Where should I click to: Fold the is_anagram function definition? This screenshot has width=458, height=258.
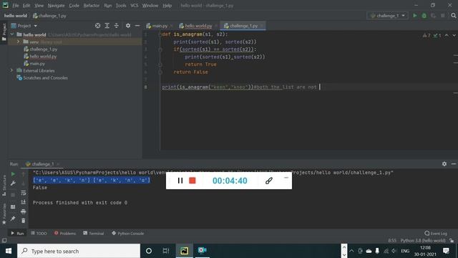pyautogui.click(x=160, y=34)
